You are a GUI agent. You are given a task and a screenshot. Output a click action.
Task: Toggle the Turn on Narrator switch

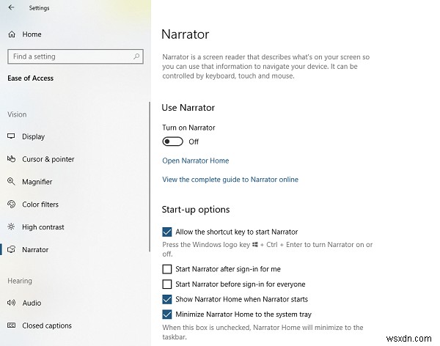pyautogui.click(x=172, y=141)
